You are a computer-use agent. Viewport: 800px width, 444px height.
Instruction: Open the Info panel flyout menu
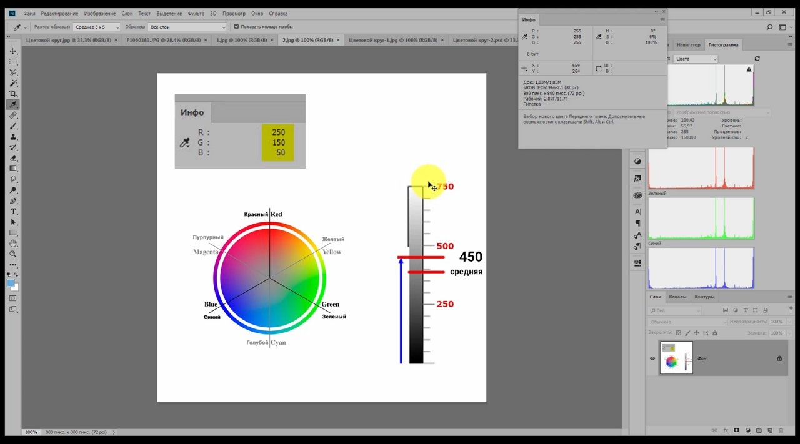pos(662,20)
